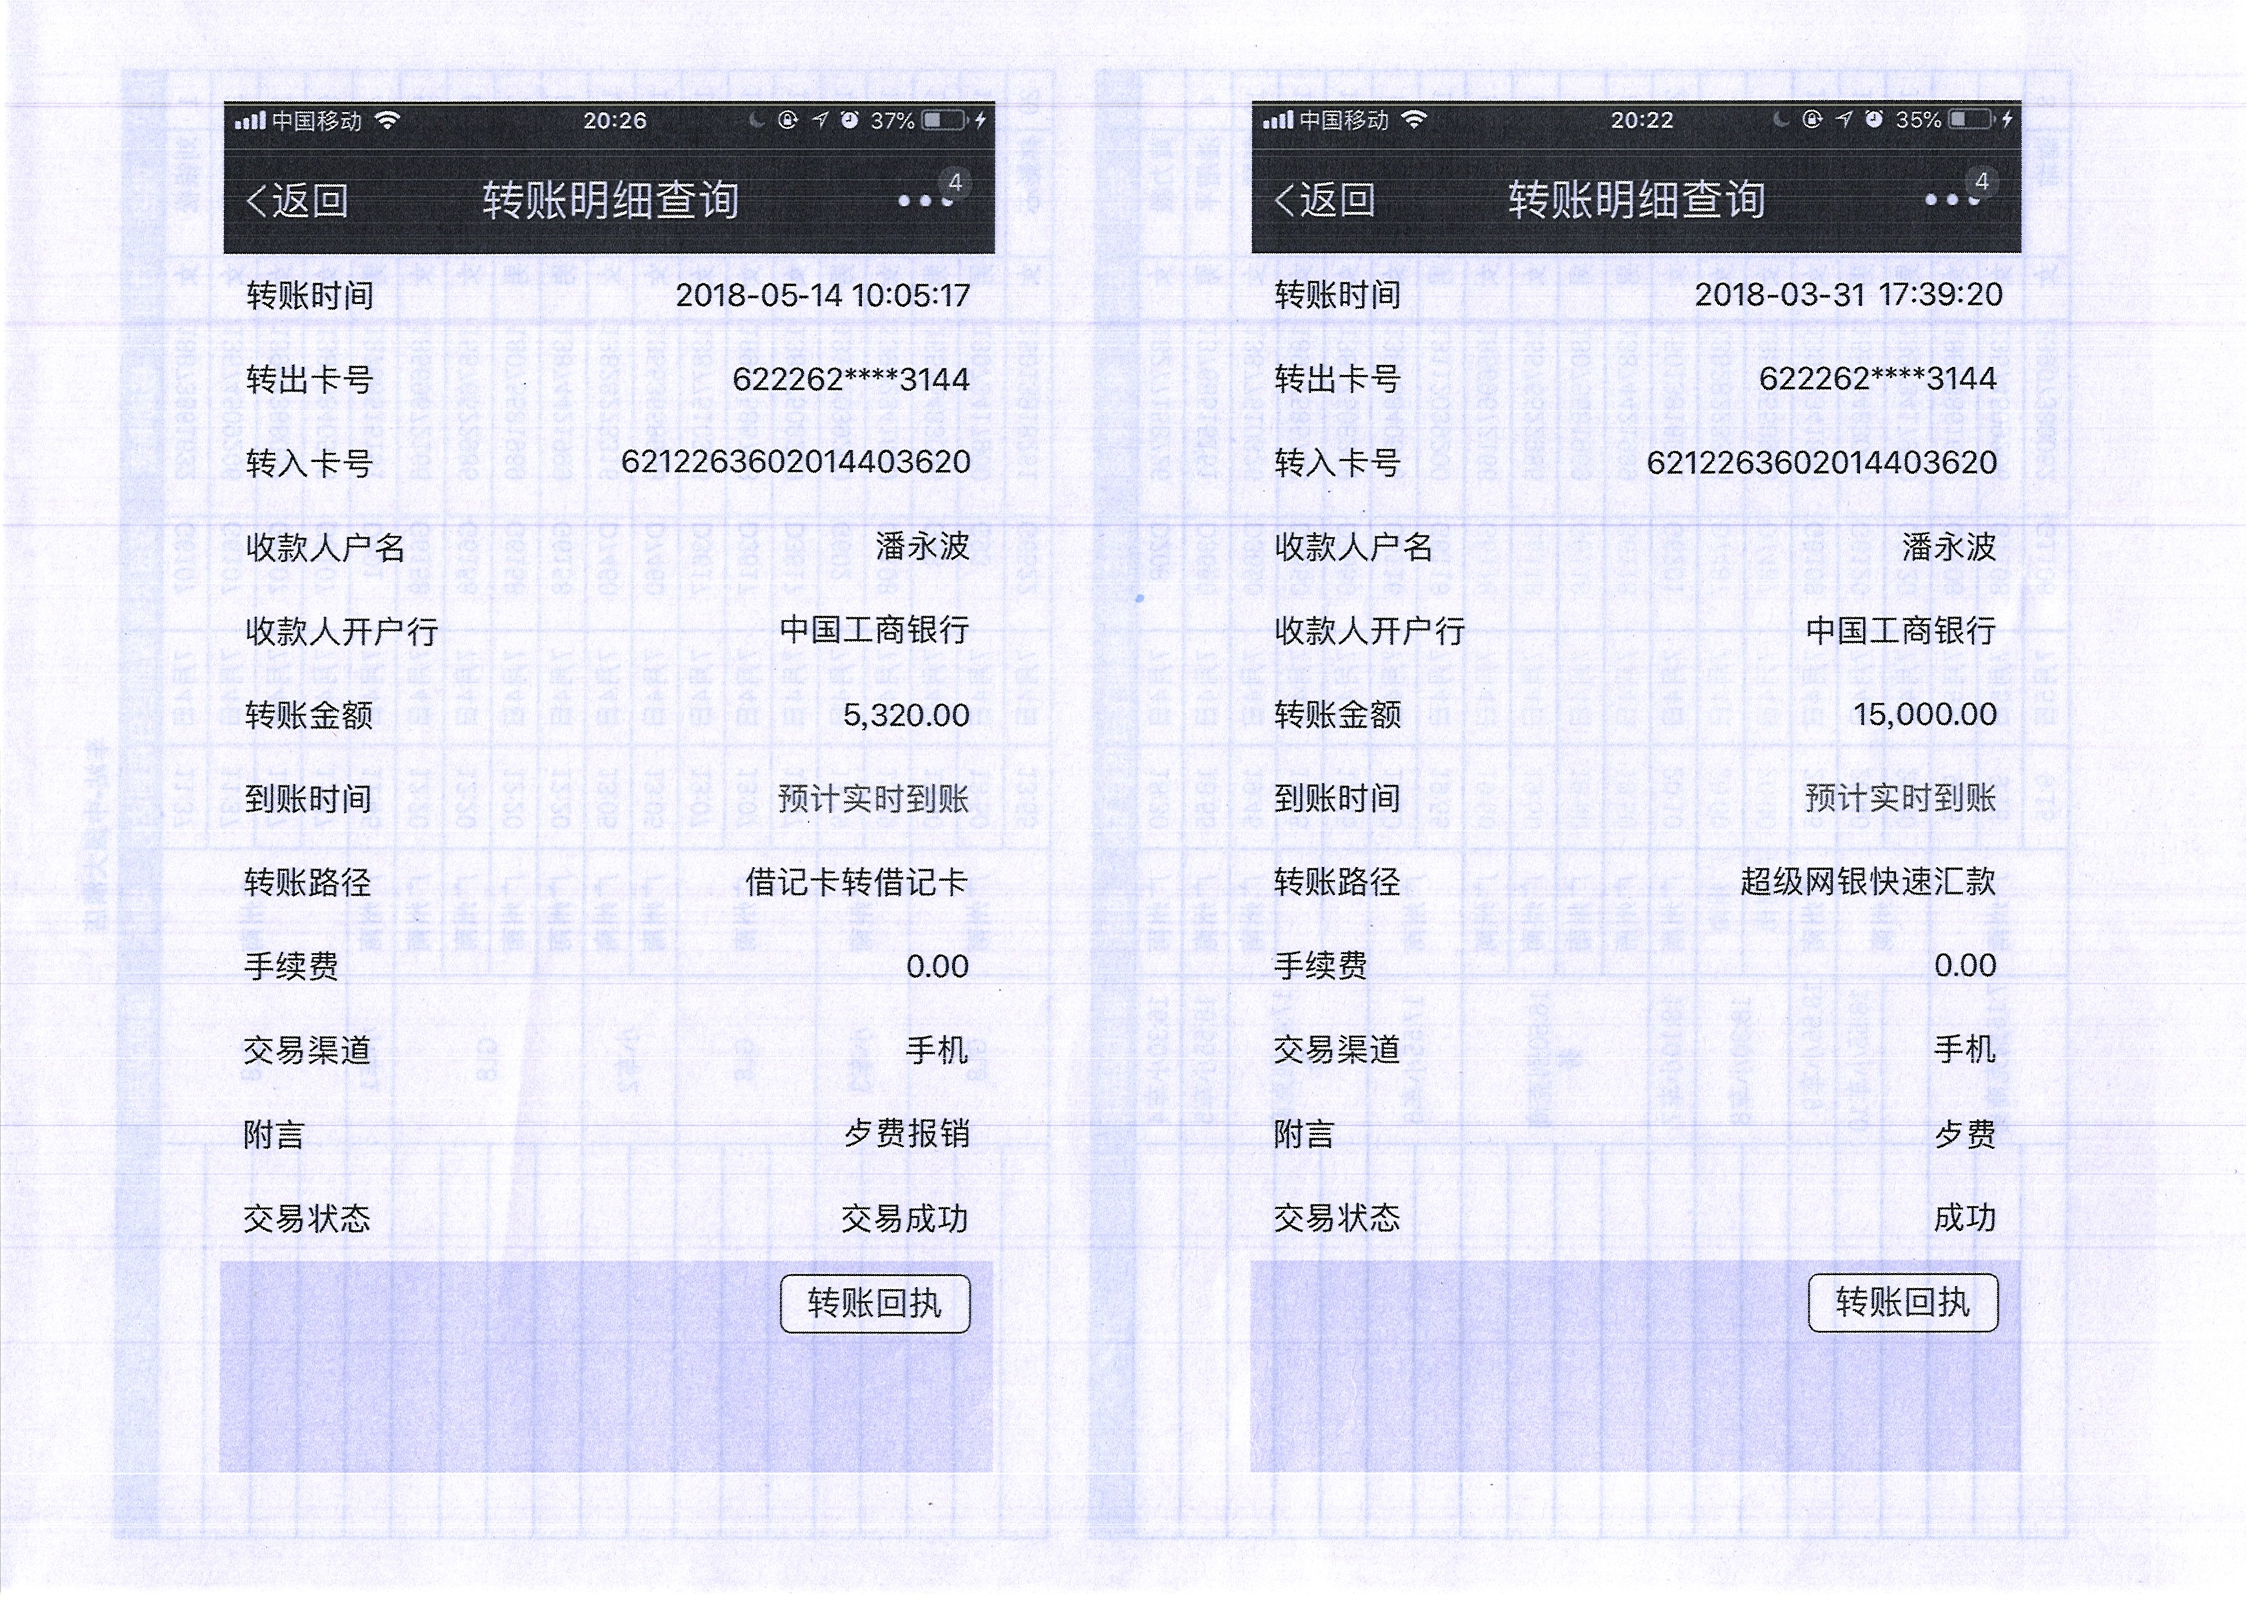Tap 转账回执 button for 15,000.00 transfer
This screenshot has width=2263, height=1600.
(x=1903, y=1303)
